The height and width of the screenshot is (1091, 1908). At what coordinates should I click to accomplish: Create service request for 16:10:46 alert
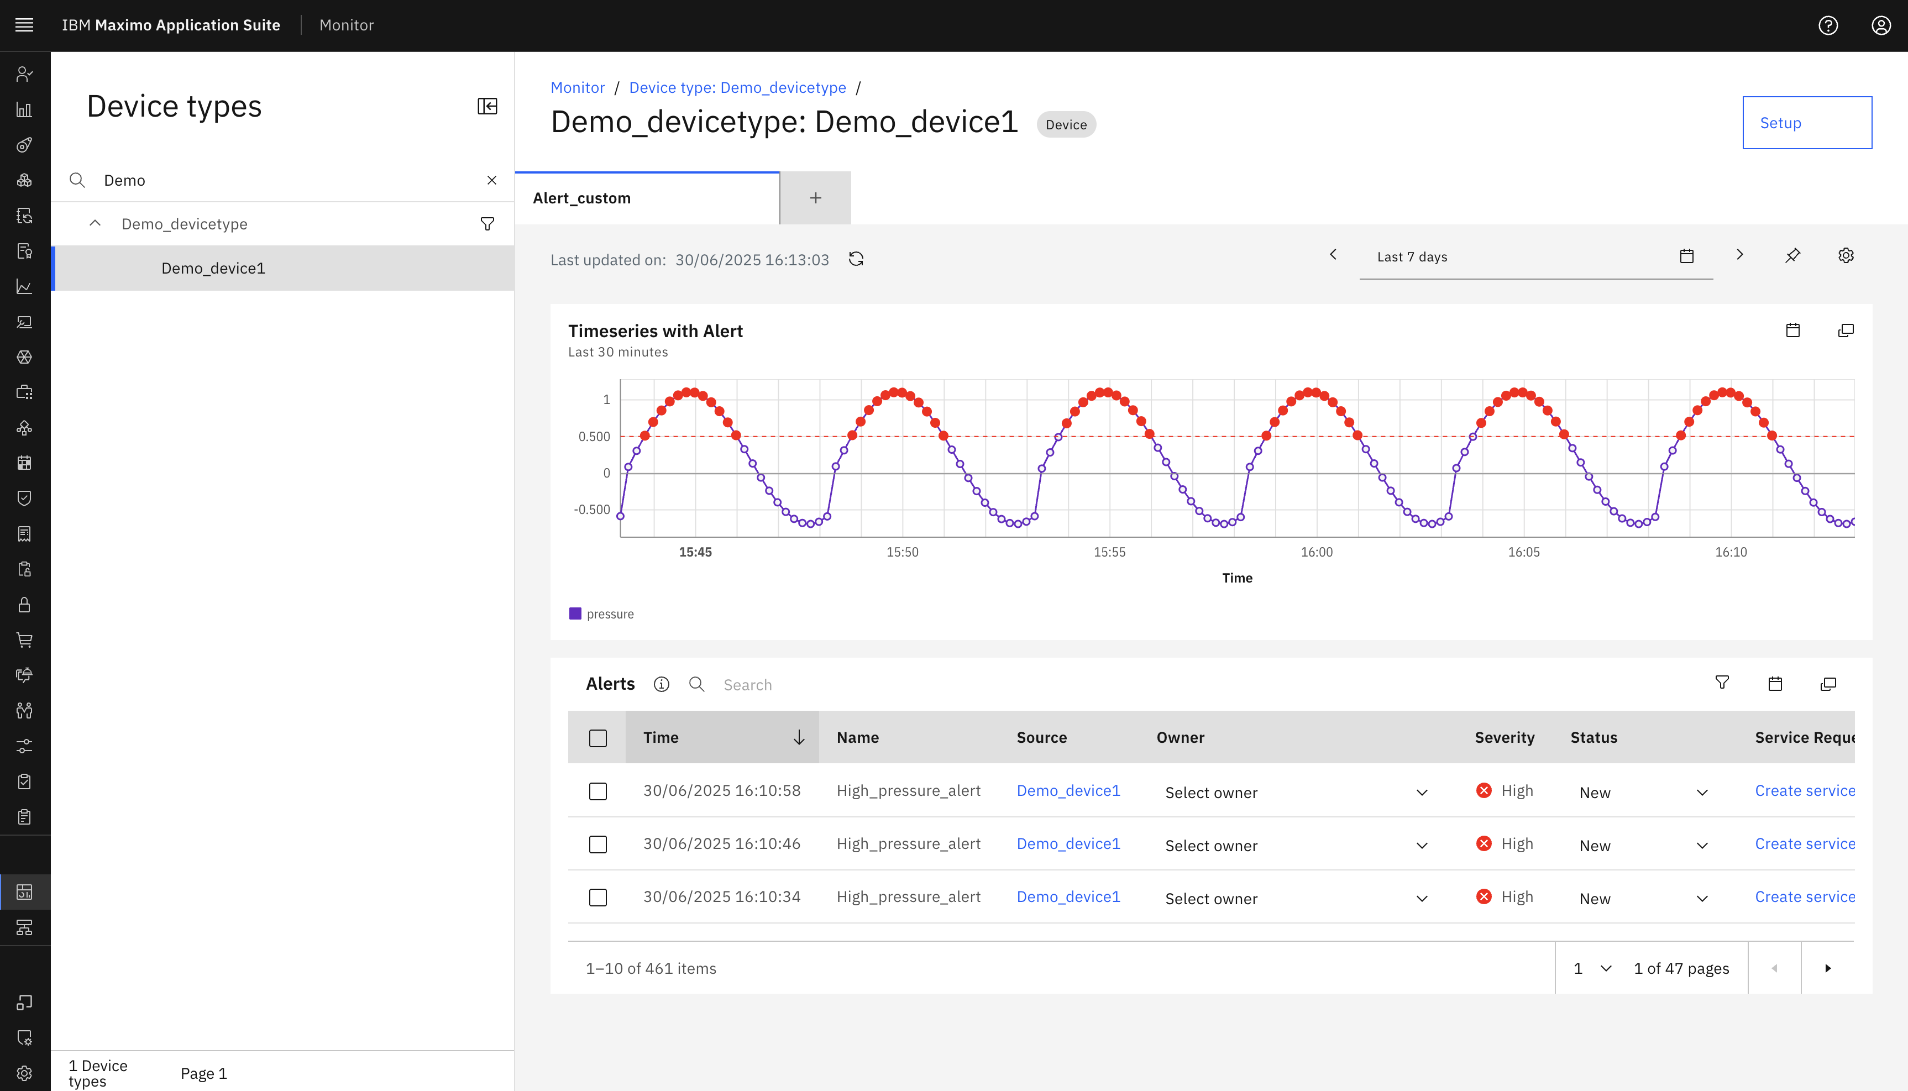(1805, 844)
